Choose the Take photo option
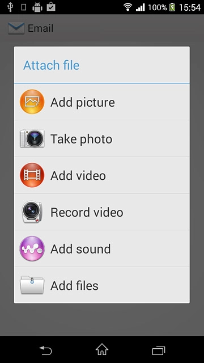204x363 pixels. point(102,138)
